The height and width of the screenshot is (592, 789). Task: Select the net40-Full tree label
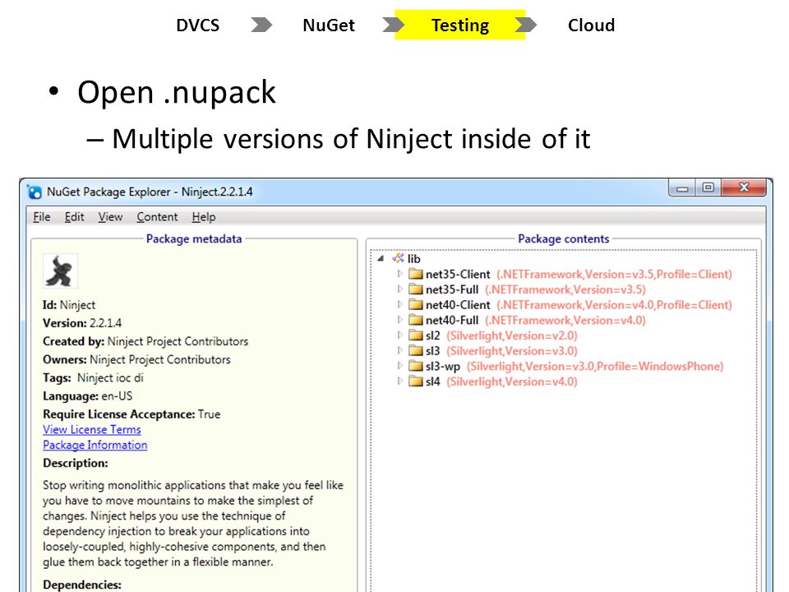coord(452,320)
